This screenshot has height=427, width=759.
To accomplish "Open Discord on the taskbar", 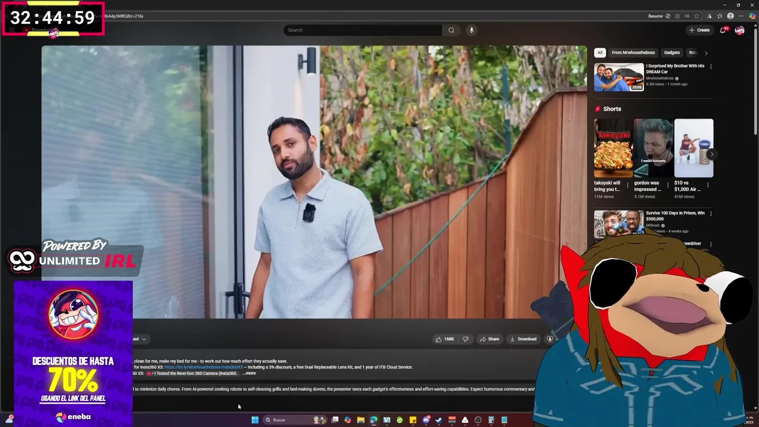I will pos(426,420).
